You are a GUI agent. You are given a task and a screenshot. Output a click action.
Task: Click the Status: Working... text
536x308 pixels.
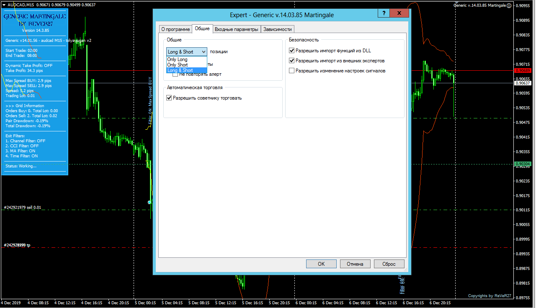pyautogui.click(x=21, y=166)
